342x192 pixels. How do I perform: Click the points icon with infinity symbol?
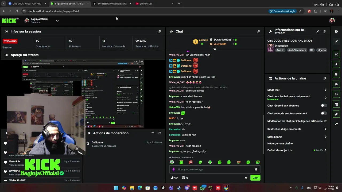[x=174, y=178]
